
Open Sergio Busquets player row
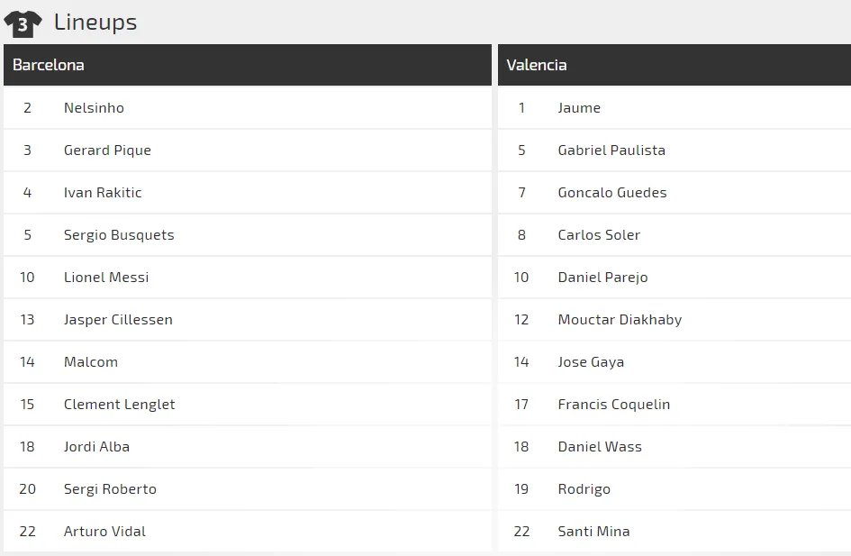[x=119, y=235]
